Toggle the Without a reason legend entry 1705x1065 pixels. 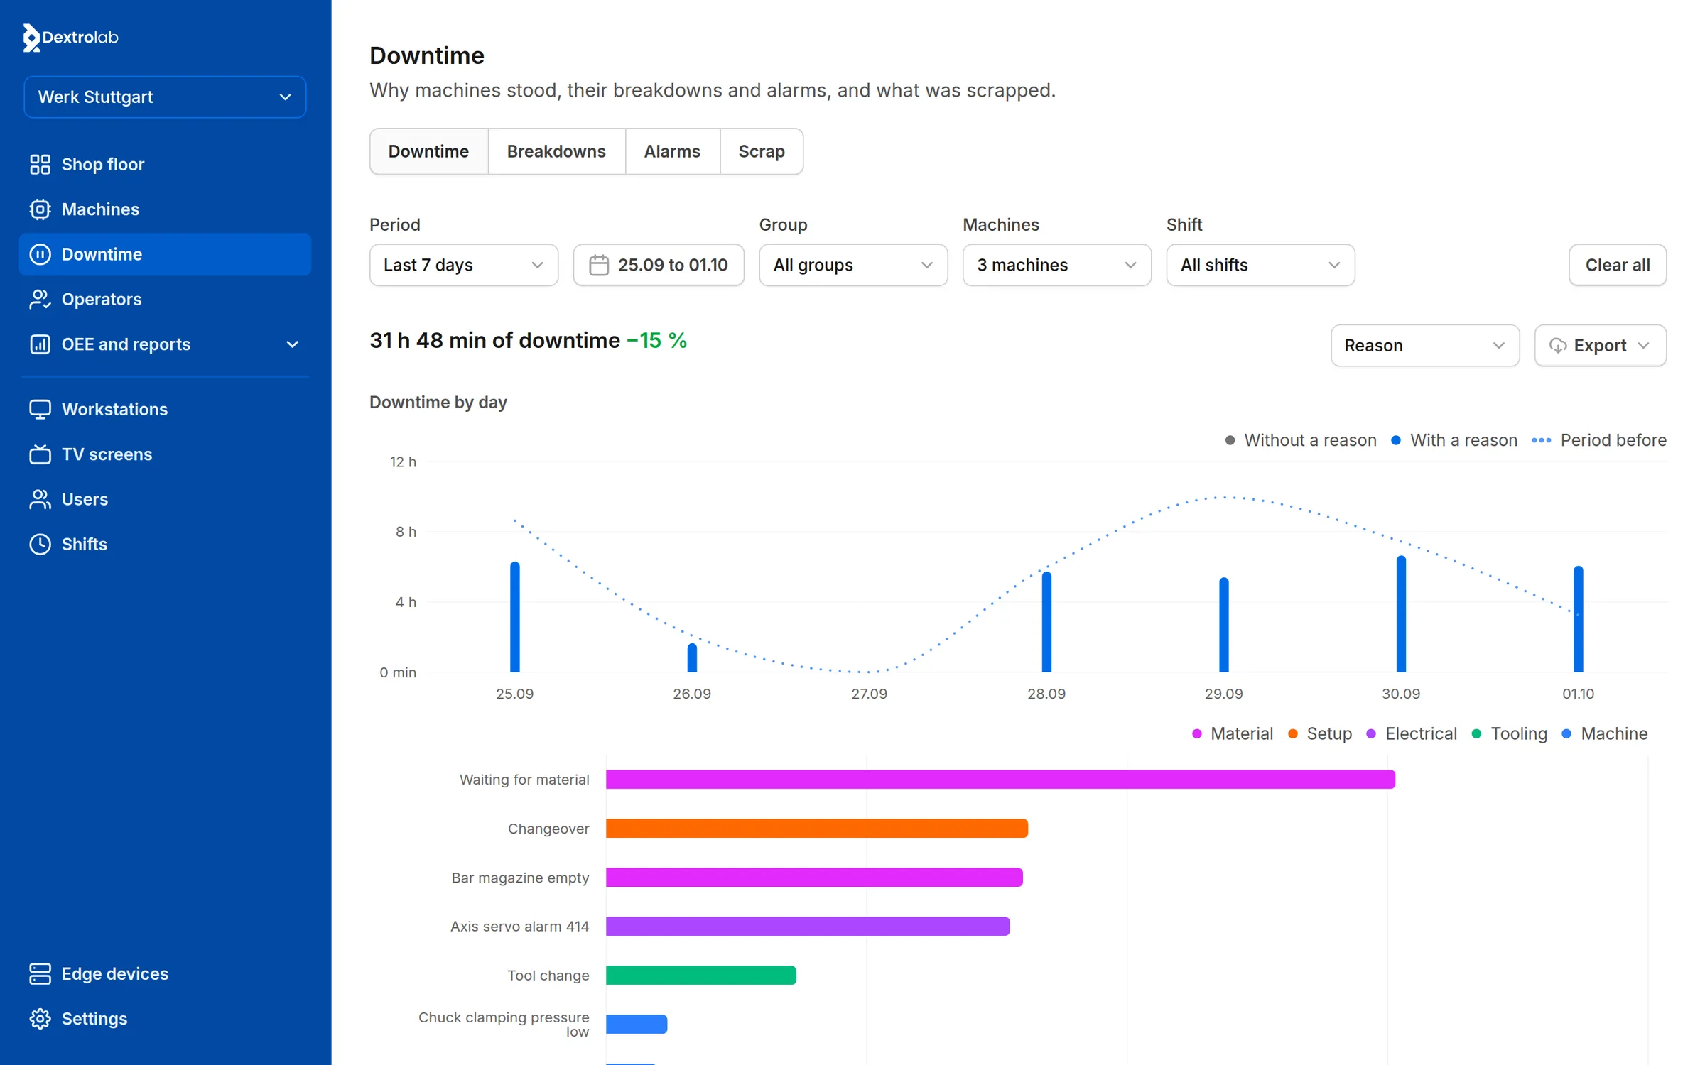tap(1301, 440)
